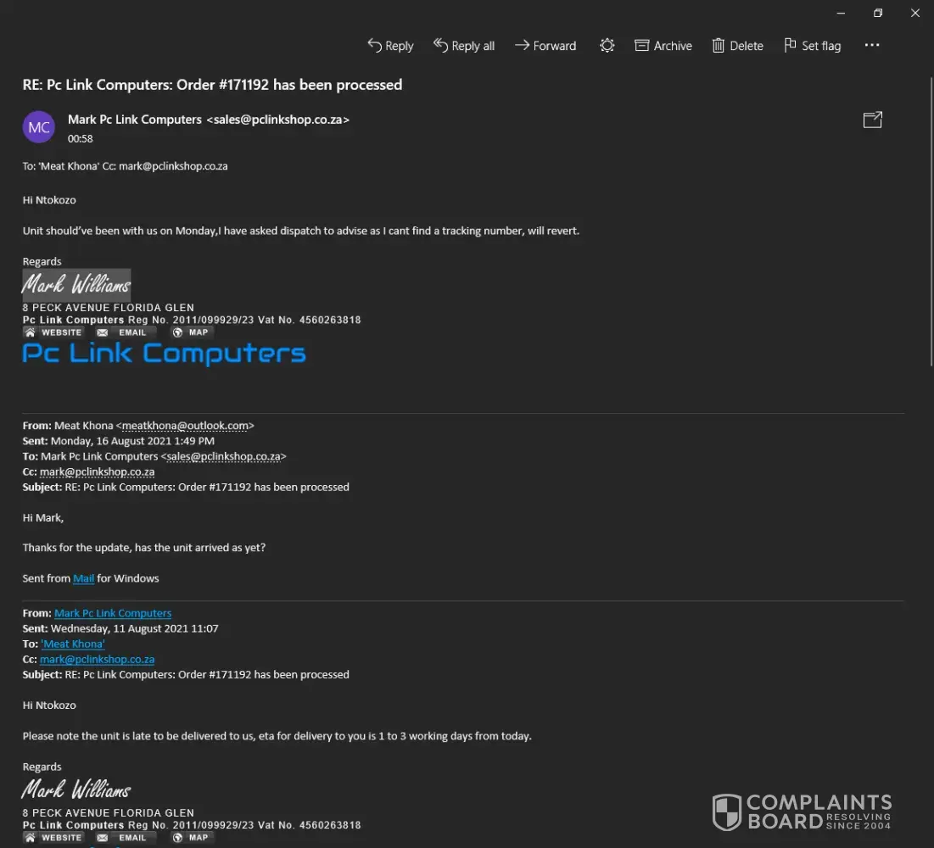Screen dimensions: 934x848
Task: Archive the email message
Action: pos(663,46)
